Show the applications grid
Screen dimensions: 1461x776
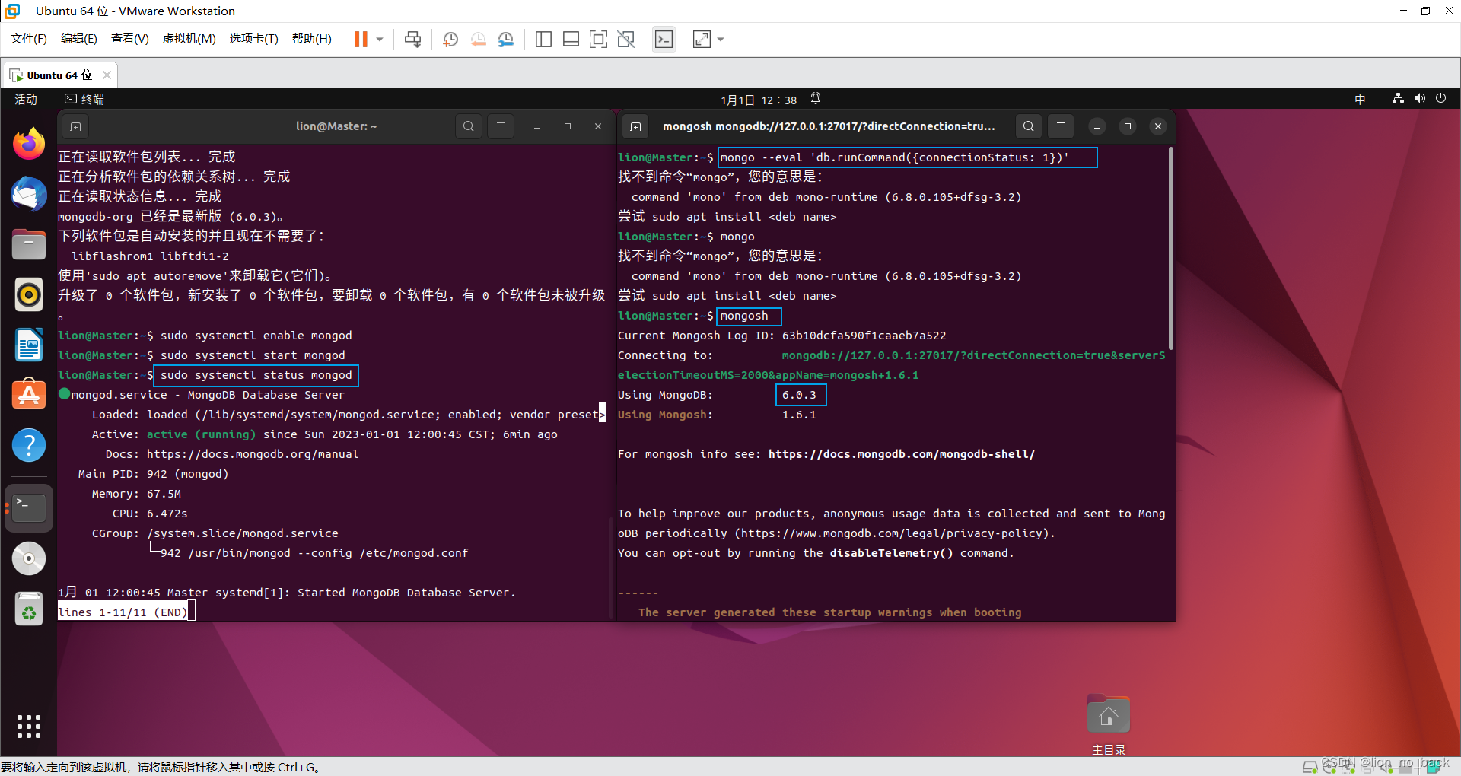(29, 727)
